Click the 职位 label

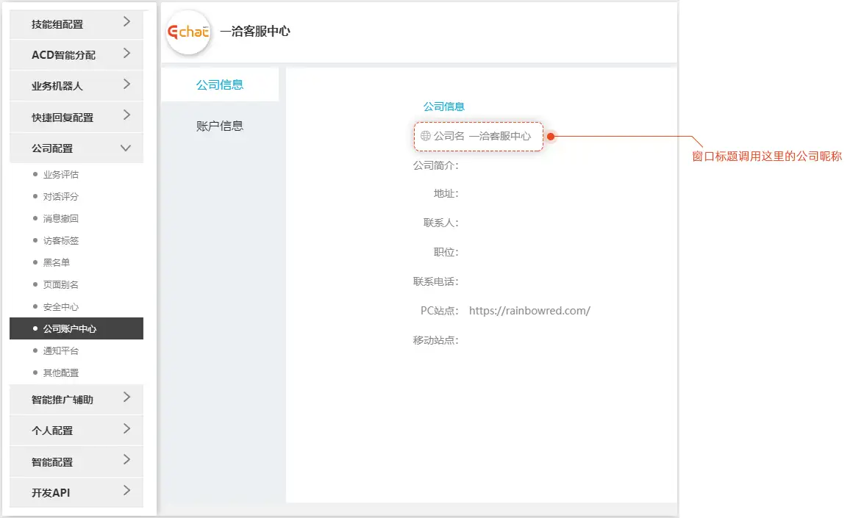coord(446,252)
